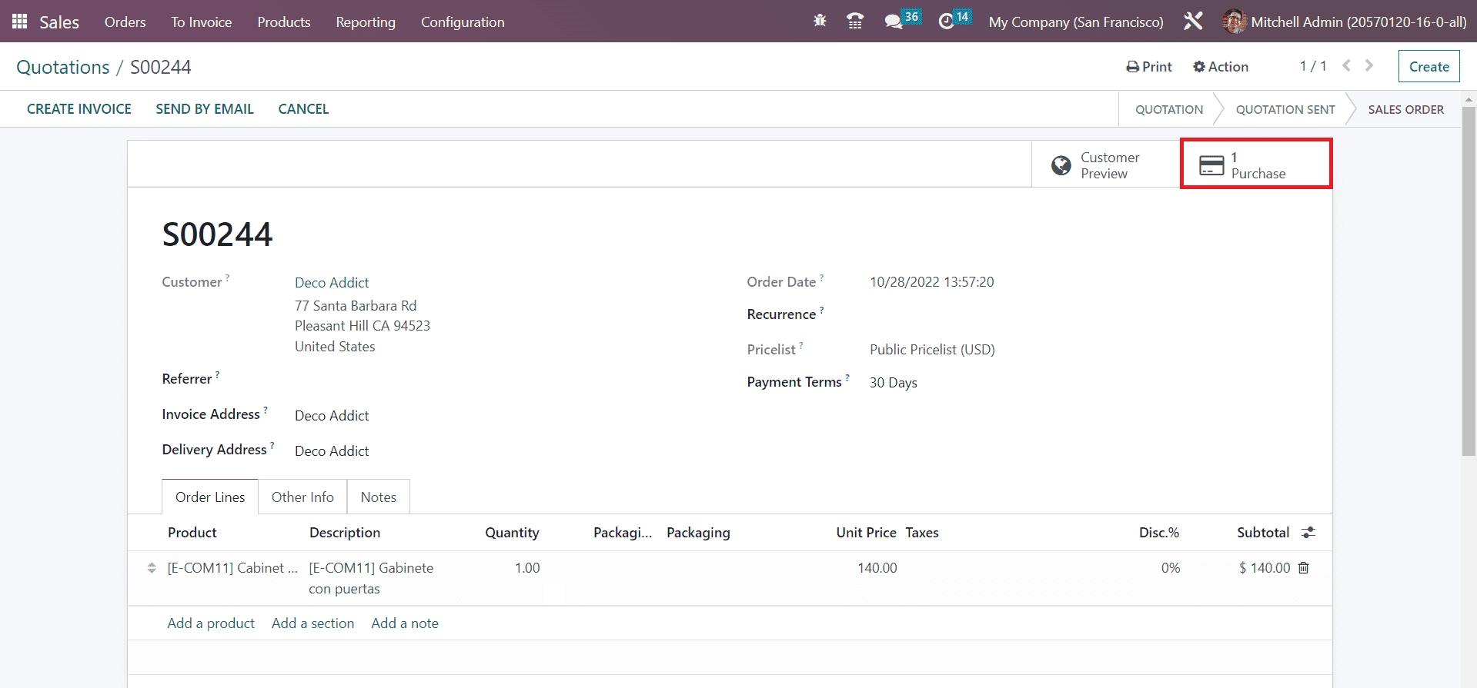Viewport: 1477px width, 688px height.
Task: Open the conversations chat icon
Action: coord(893,22)
